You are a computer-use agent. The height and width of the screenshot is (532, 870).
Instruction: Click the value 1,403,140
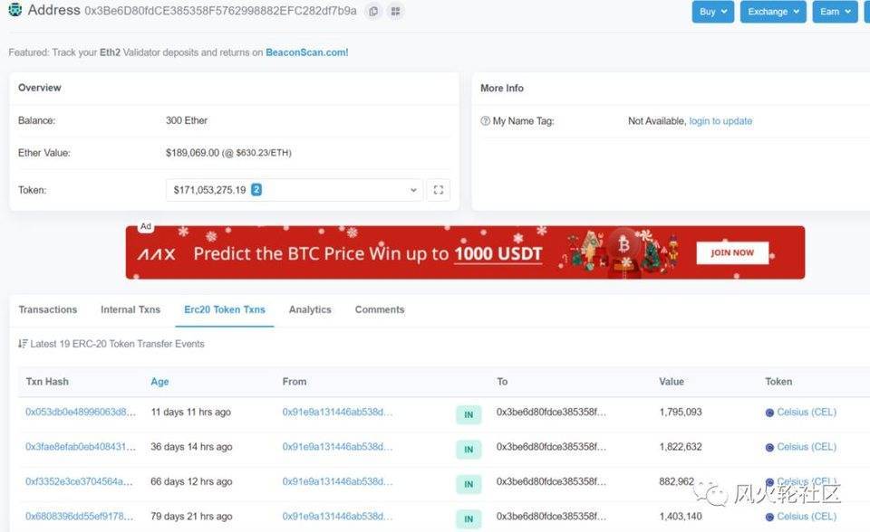click(681, 517)
